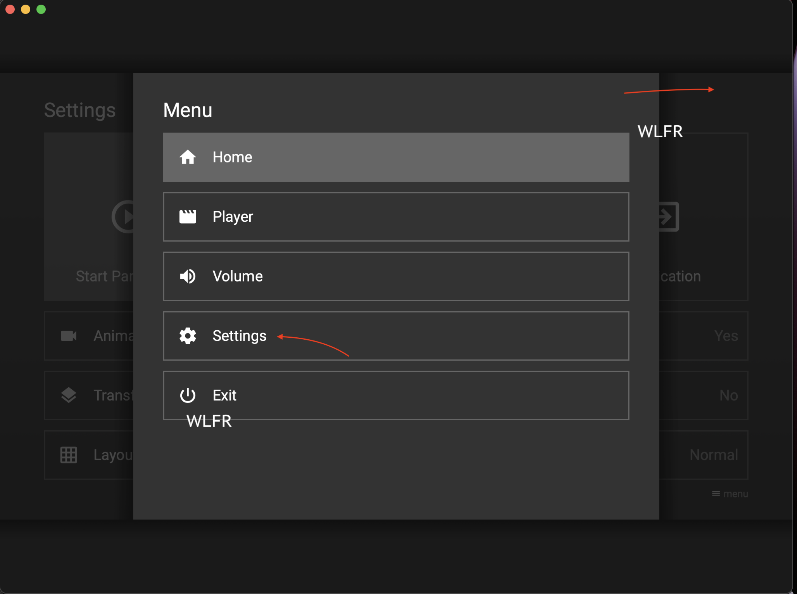Viewport: 797px width, 594px height.
Task: Choose Exit from the menu
Action: point(395,395)
